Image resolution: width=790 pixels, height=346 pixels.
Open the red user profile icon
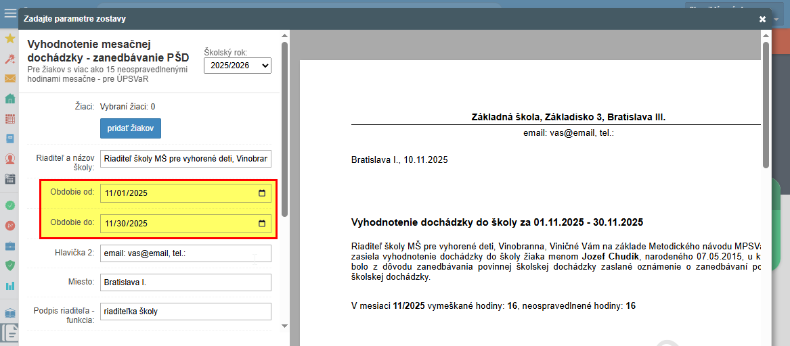click(10, 159)
